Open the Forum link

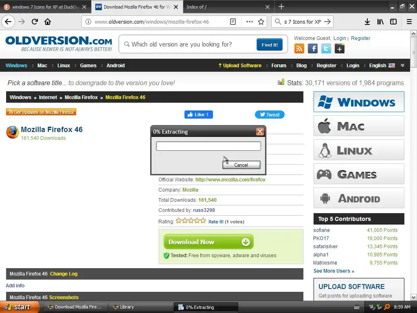click(279, 66)
